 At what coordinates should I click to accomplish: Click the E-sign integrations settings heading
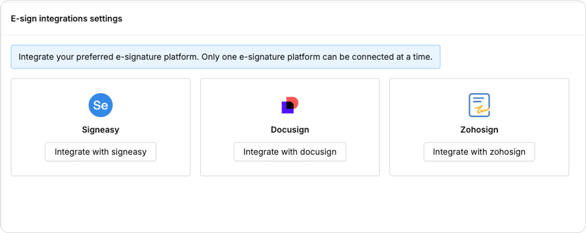tap(67, 19)
